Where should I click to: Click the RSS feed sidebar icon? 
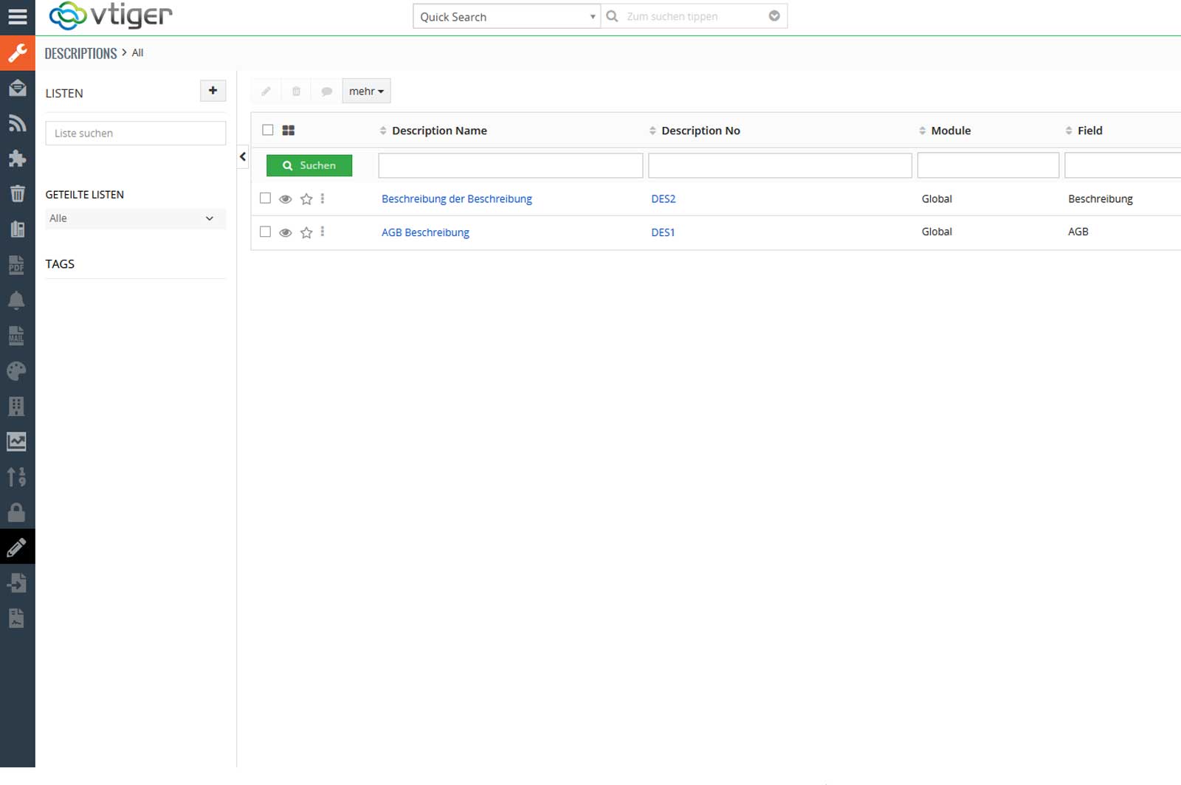click(17, 123)
